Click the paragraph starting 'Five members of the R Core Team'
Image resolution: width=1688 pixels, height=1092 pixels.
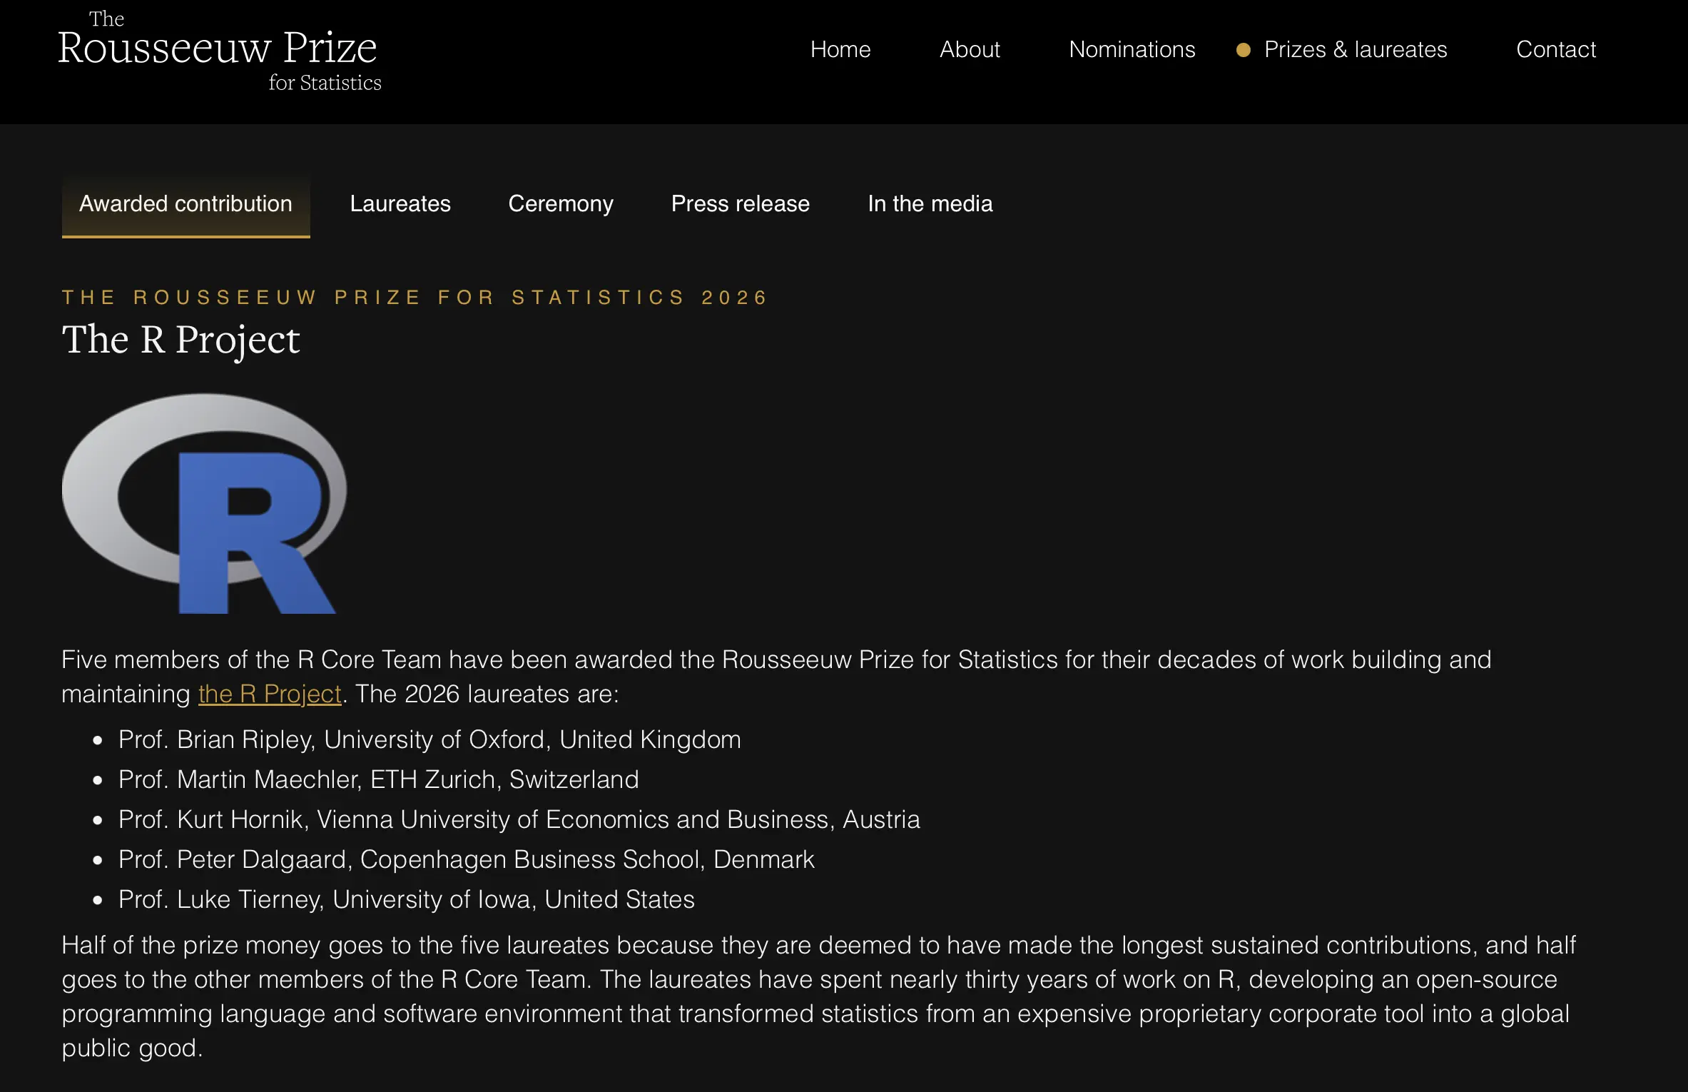[x=777, y=677]
